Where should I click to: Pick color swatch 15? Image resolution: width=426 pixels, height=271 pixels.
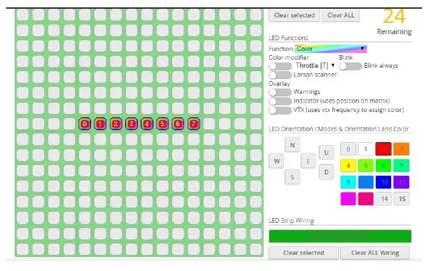point(401,199)
